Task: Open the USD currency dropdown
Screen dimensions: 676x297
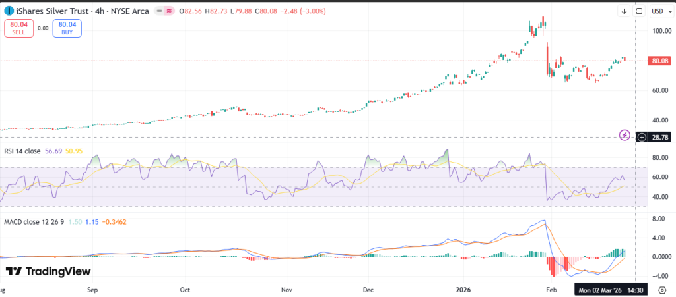Action: 658,11
